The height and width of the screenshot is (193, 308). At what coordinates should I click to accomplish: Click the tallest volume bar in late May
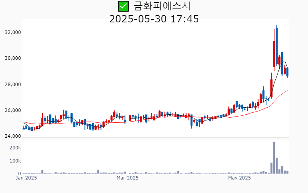274,158
